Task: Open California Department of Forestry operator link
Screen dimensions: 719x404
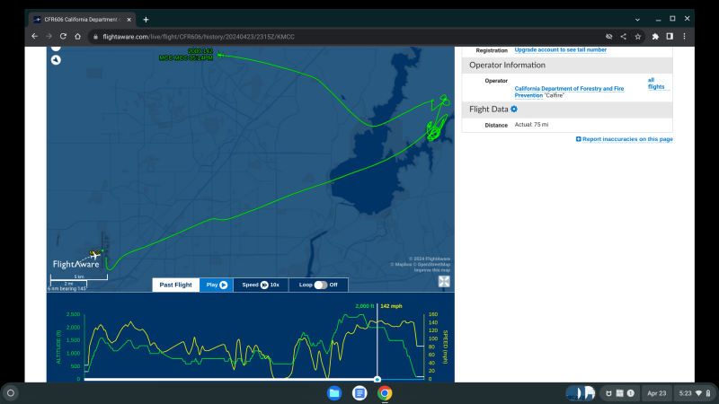Action: 569,92
